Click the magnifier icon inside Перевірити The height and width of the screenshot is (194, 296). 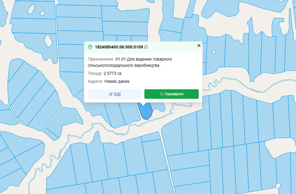click(x=161, y=94)
